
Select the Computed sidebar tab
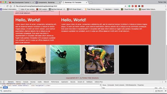click(x=111, y=85)
